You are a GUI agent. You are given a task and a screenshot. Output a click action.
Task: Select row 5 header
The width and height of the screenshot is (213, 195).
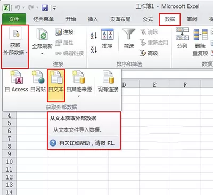point(9,123)
